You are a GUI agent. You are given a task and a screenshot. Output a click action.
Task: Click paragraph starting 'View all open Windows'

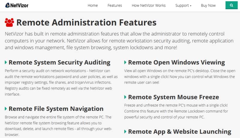(x=180, y=76)
